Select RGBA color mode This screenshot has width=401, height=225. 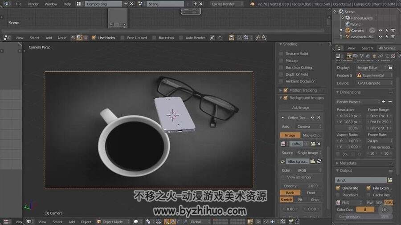[389, 203]
